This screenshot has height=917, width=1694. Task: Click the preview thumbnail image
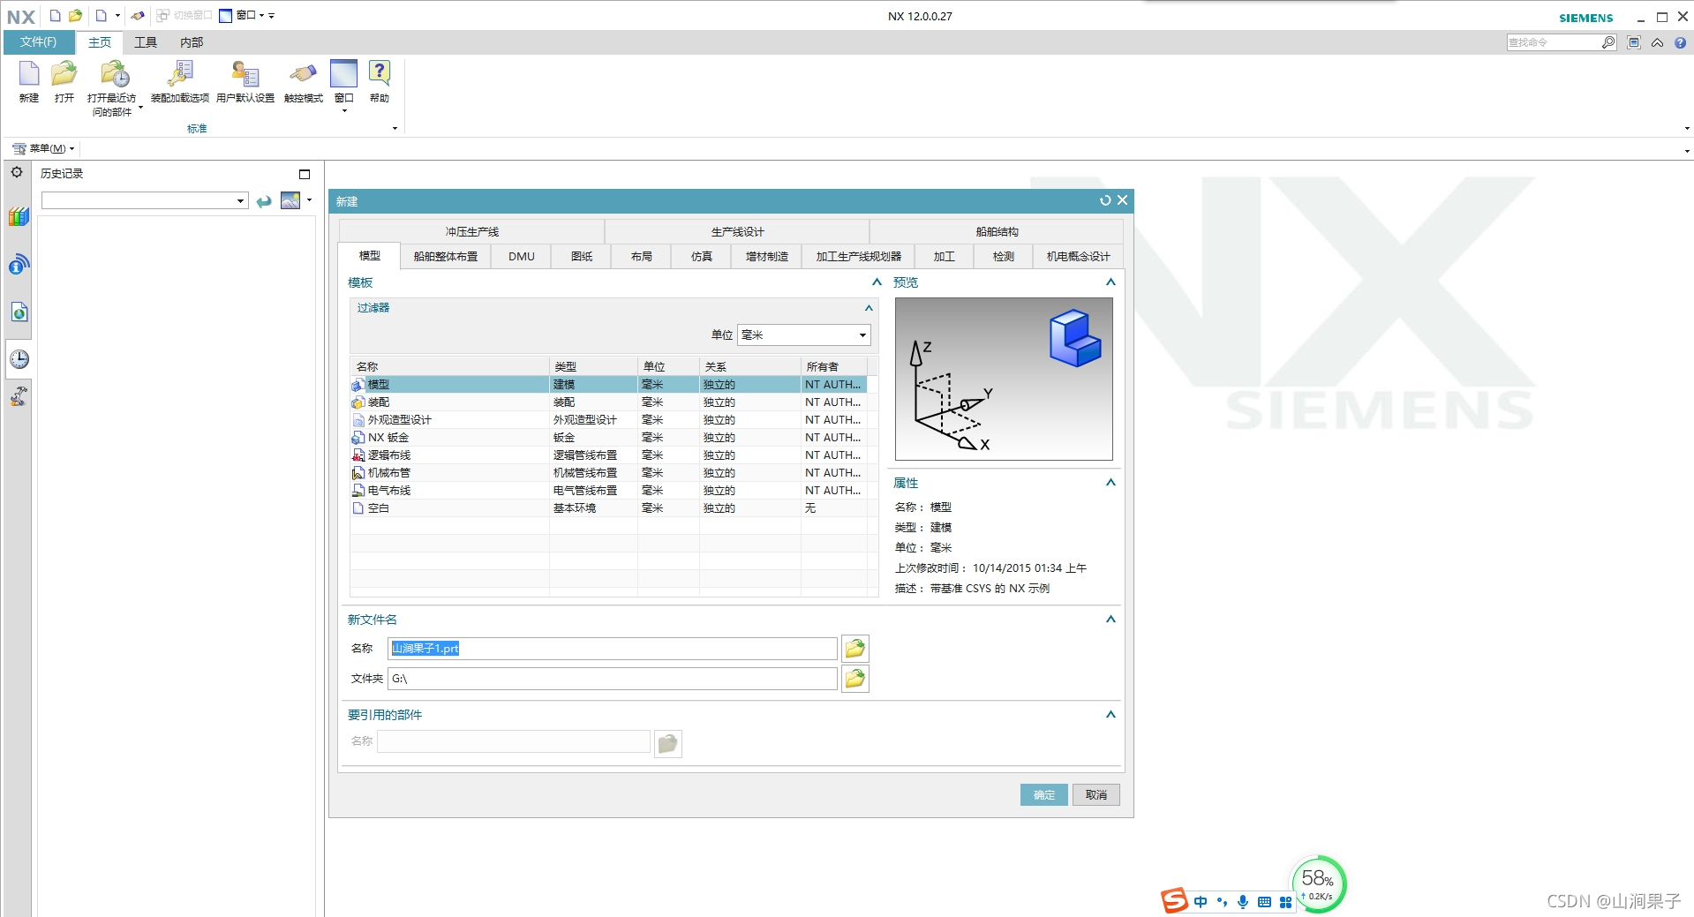tap(1004, 379)
